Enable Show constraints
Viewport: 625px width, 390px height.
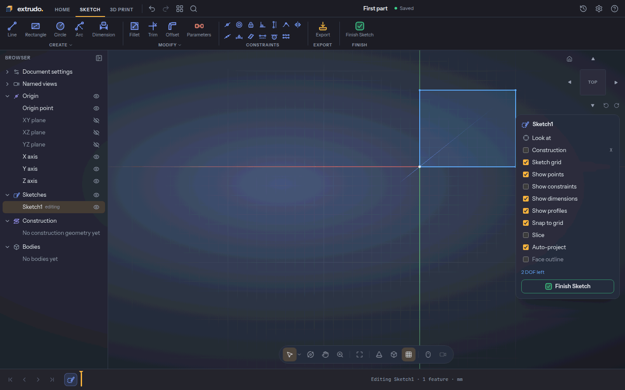526,187
